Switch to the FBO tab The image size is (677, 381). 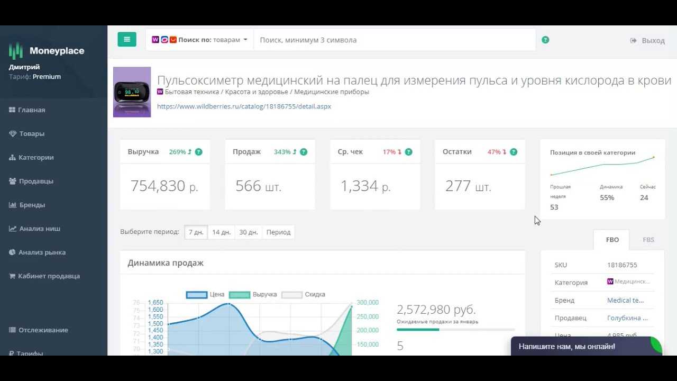[612, 240]
